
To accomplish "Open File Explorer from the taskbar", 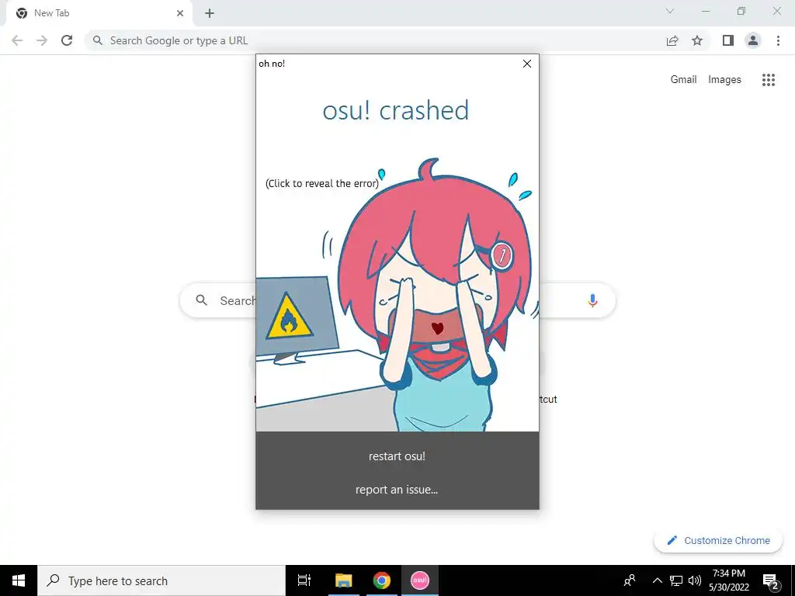I will 343,580.
